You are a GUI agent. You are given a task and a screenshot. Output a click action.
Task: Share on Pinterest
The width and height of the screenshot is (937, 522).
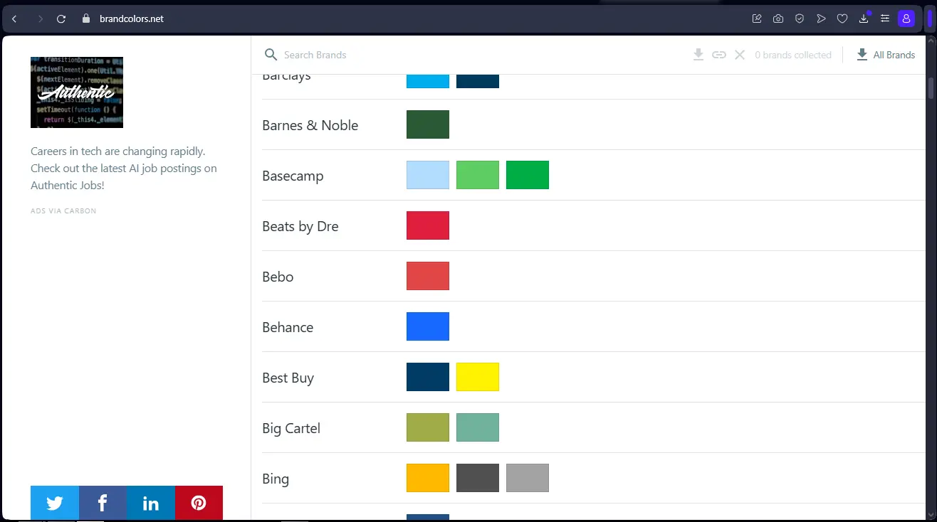(x=199, y=504)
